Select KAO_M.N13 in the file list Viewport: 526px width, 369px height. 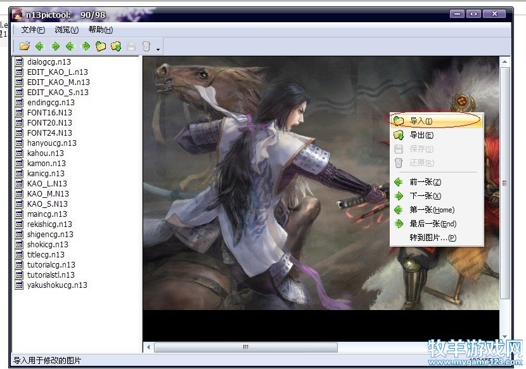tap(48, 194)
